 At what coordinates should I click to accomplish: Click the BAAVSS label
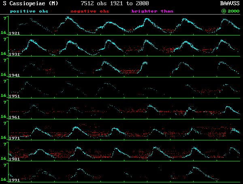point(230,4)
